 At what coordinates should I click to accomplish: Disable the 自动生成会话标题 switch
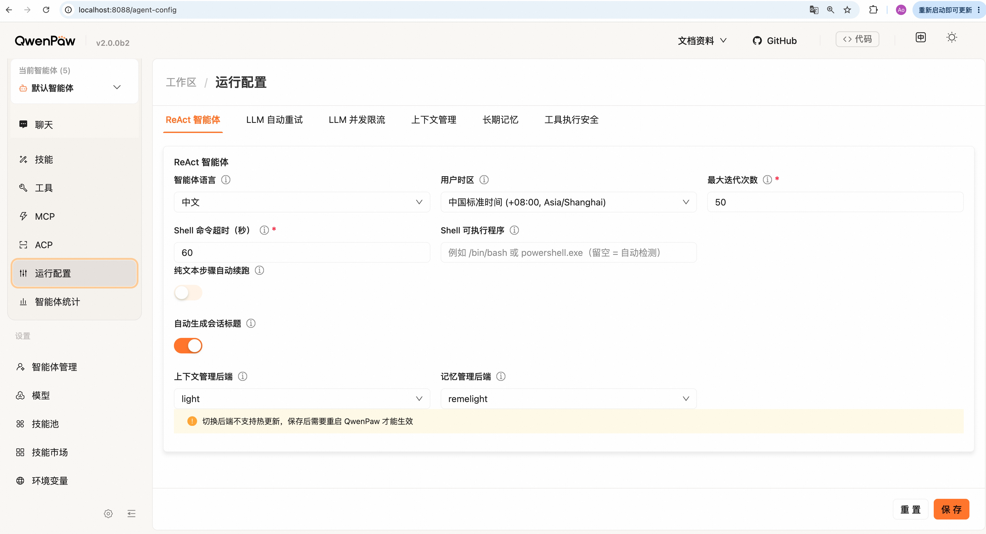(188, 346)
